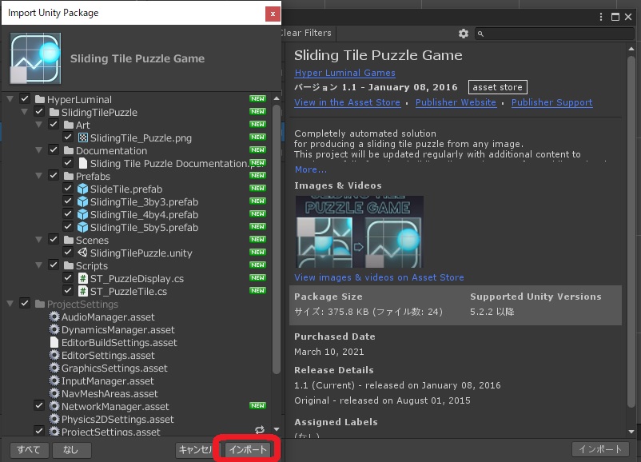641x462 pixels.
Task: Collapse the Documentation folder arrow
Action: (x=39, y=150)
